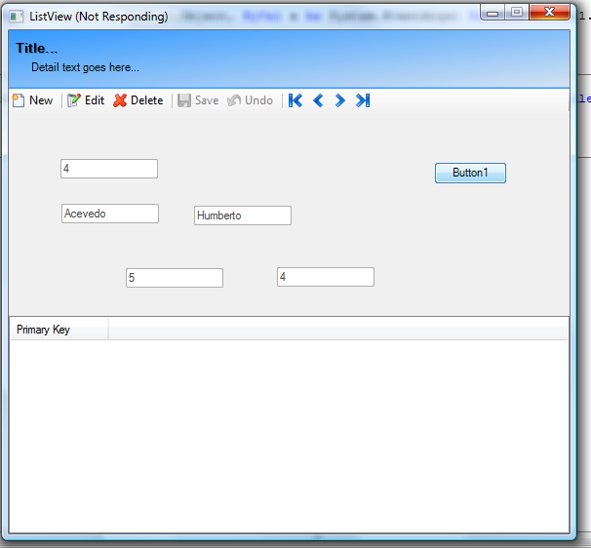Screen dimensions: 591x548
Task: Advance to the next record arrow
Action: click(339, 100)
